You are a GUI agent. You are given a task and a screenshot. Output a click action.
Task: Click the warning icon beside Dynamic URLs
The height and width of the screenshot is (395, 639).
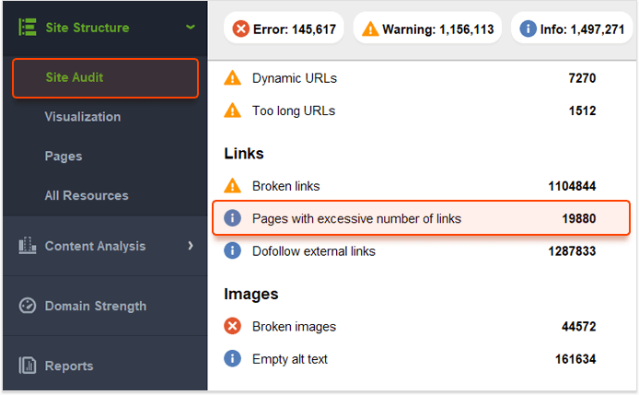coord(232,77)
